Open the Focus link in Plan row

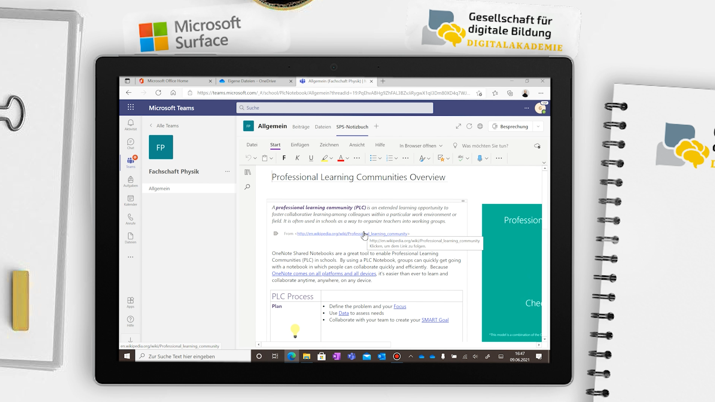[400, 306]
